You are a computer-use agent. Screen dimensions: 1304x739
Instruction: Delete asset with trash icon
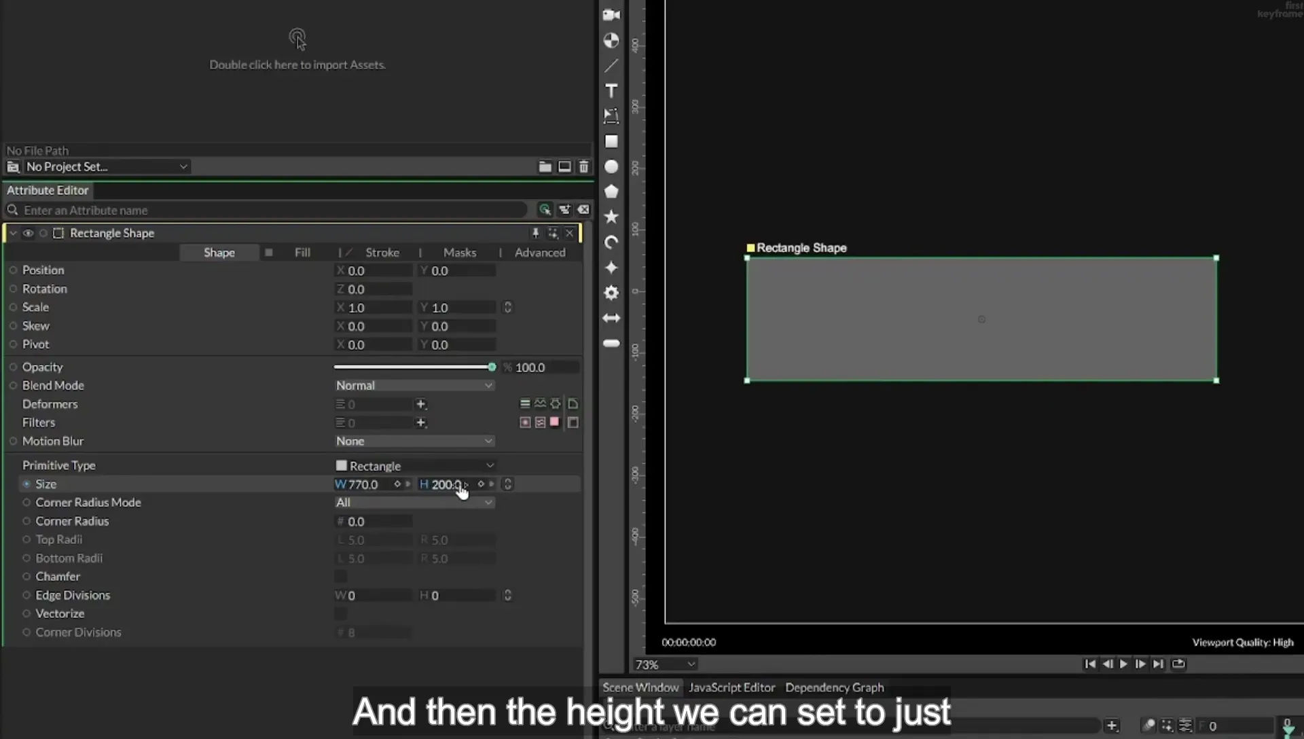583,166
